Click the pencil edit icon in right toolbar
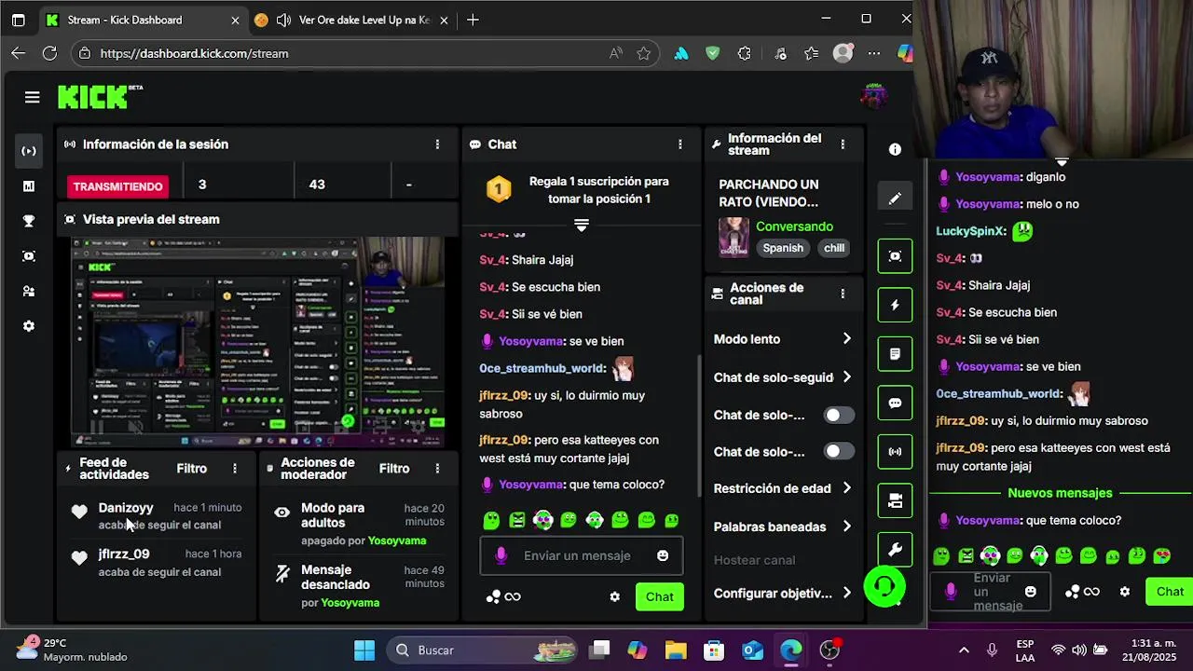 point(895,199)
